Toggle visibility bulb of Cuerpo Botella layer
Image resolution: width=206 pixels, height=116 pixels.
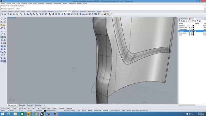click(x=190, y=29)
